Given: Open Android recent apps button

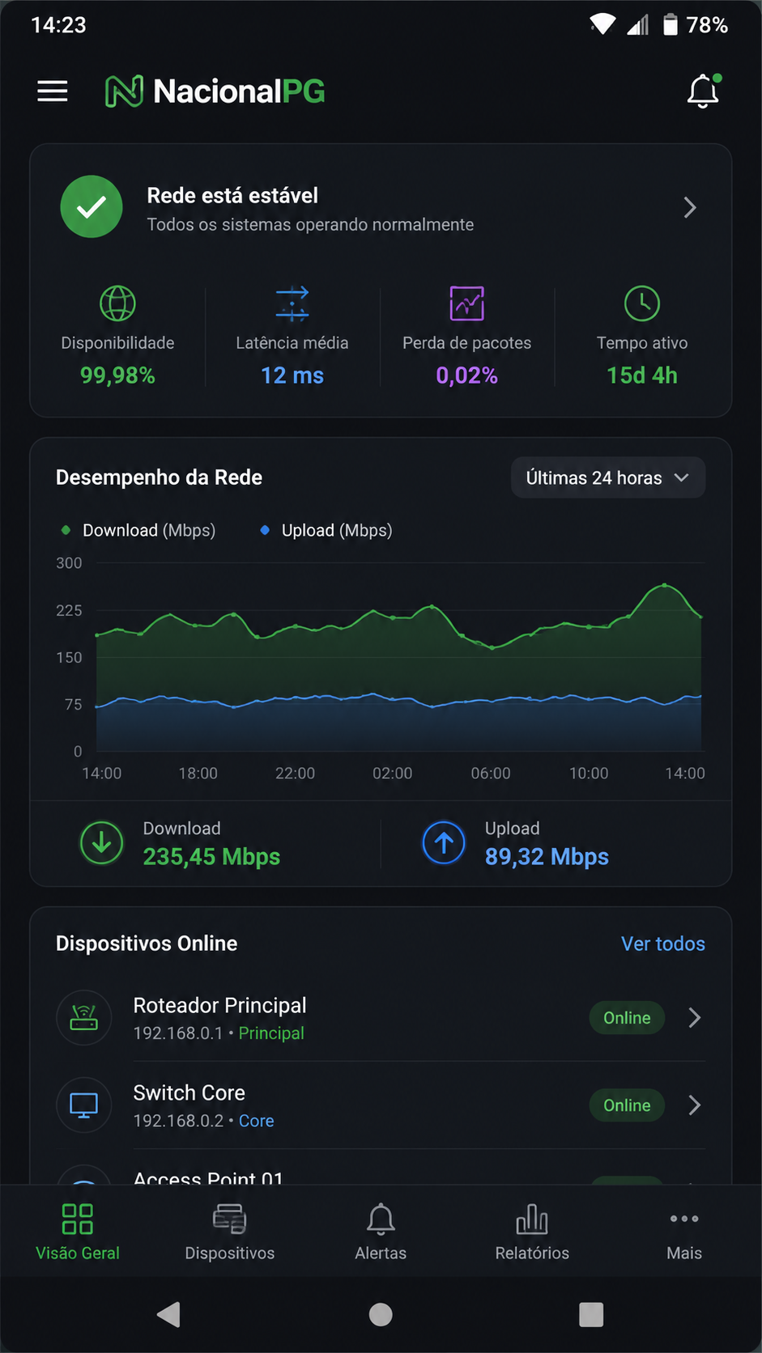Looking at the screenshot, I should [x=592, y=1315].
